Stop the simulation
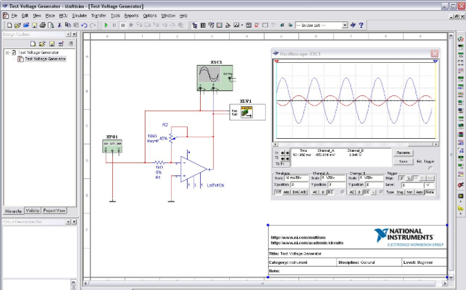The image size is (466, 290). (x=123, y=26)
